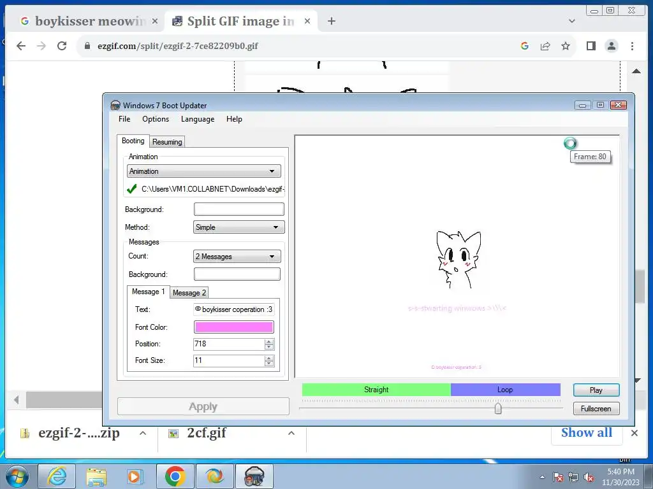653x489 pixels.
Task: Open Fullscreen preview
Action: pyautogui.click(x=596, y=408)
